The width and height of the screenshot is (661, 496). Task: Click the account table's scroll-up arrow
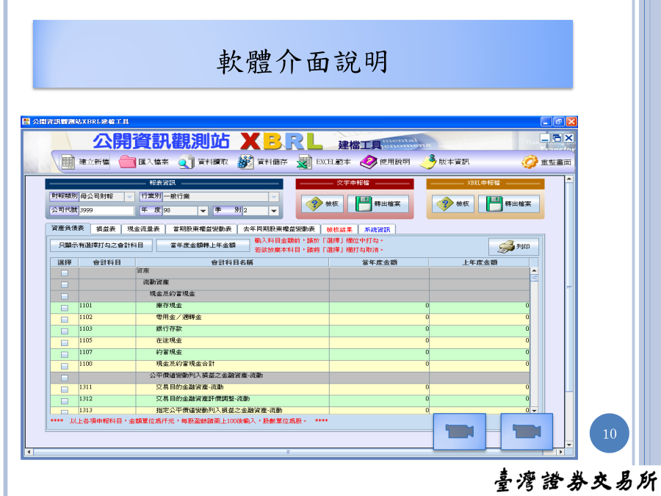coord(534,270)
